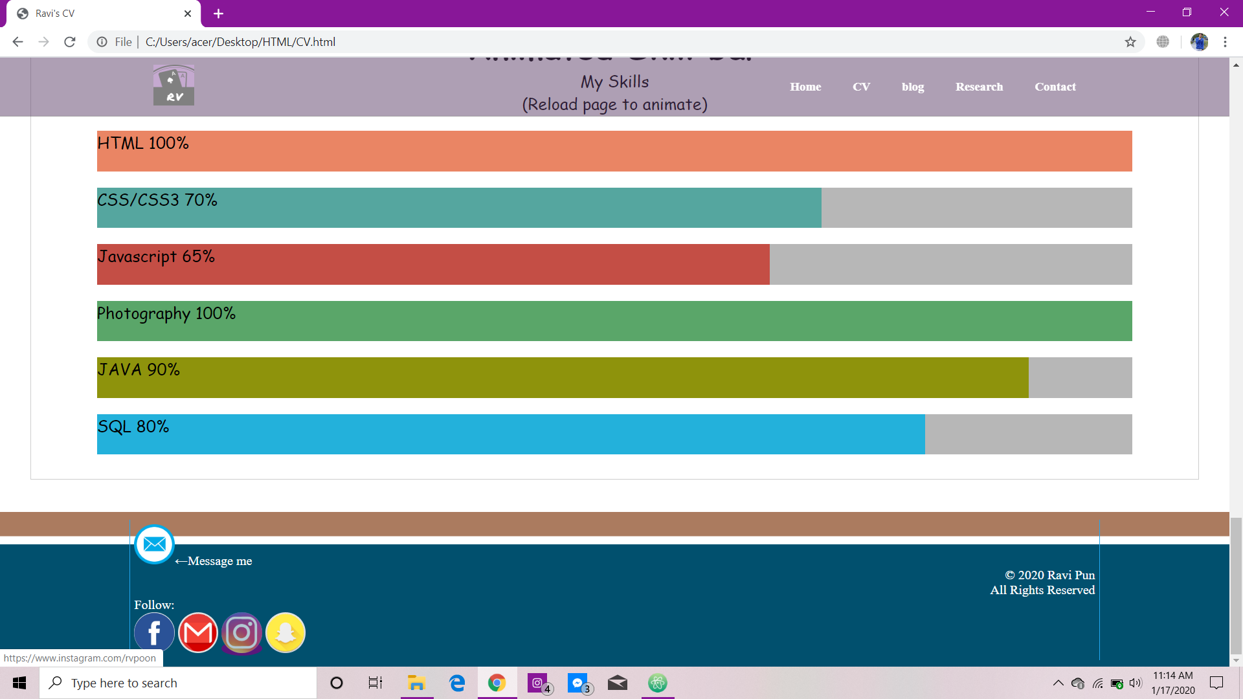Open the Messenger app in the taskbar
1243x699 pixels.
point(579,683)
